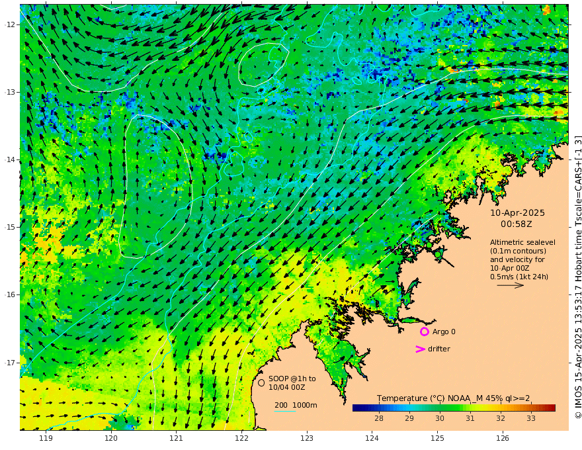The height and width of the screenshot is (450, 582).
Task: Select the date text 10-Apr-2025
Action: tap(517, 212)
